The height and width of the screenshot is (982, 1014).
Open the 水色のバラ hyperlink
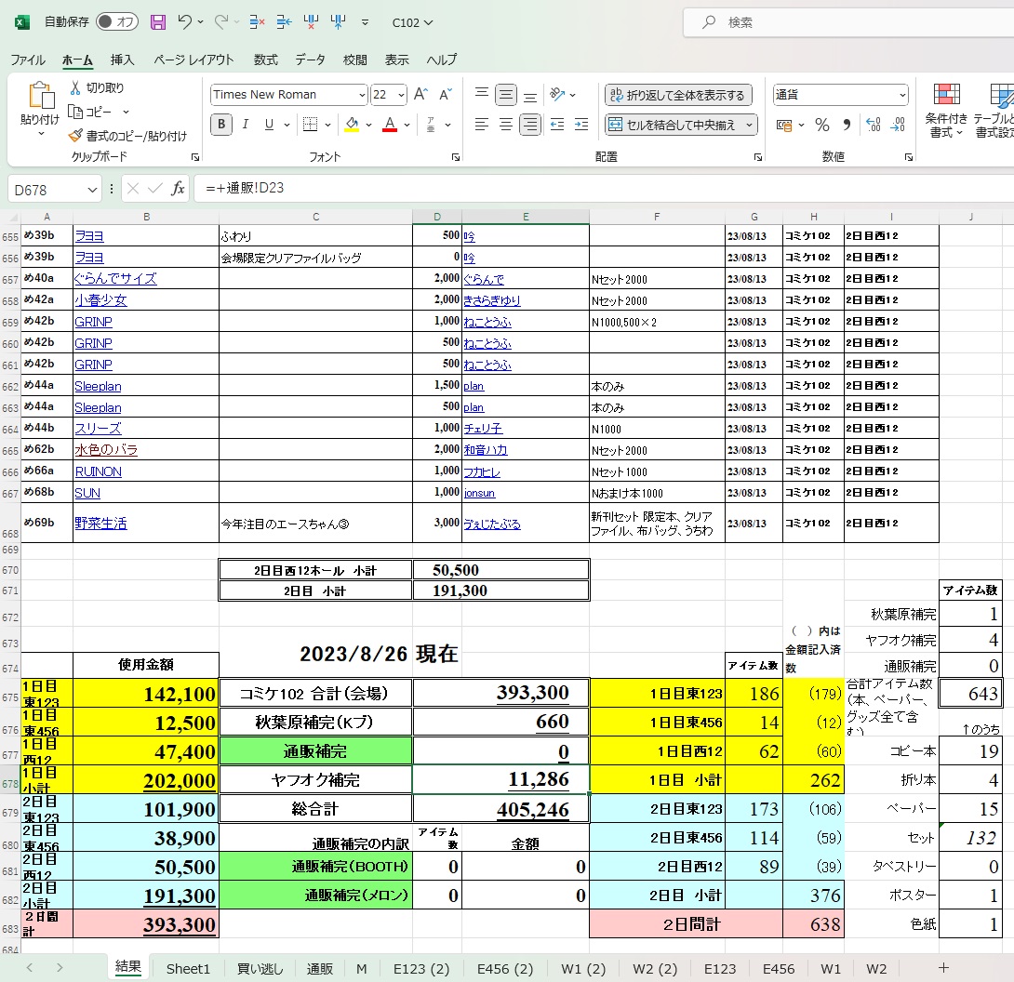[106, 450]
